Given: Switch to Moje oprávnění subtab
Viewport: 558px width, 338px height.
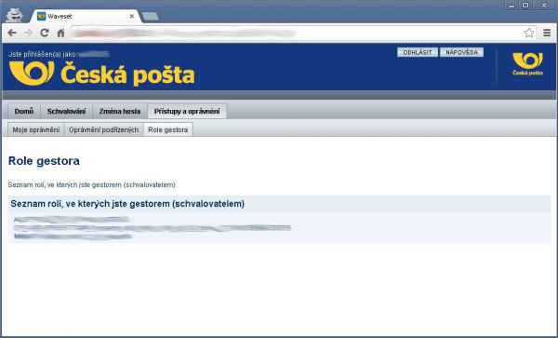Looking at the screenshot, I should pyautogui.click(x=36, y=130).
